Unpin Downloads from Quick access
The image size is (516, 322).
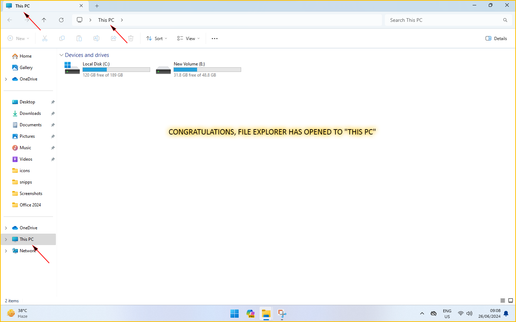(53, 113)
